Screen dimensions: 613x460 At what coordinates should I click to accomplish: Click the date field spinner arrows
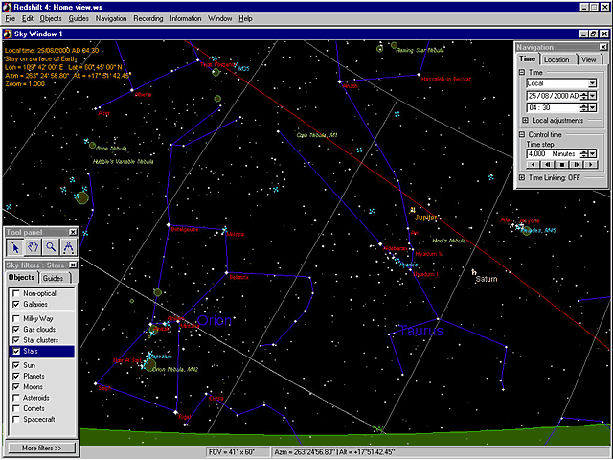[584, 96]
